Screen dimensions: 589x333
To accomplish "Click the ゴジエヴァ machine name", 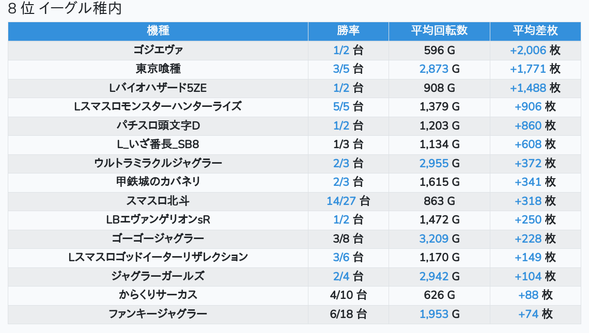I will [x=158, y=50].
